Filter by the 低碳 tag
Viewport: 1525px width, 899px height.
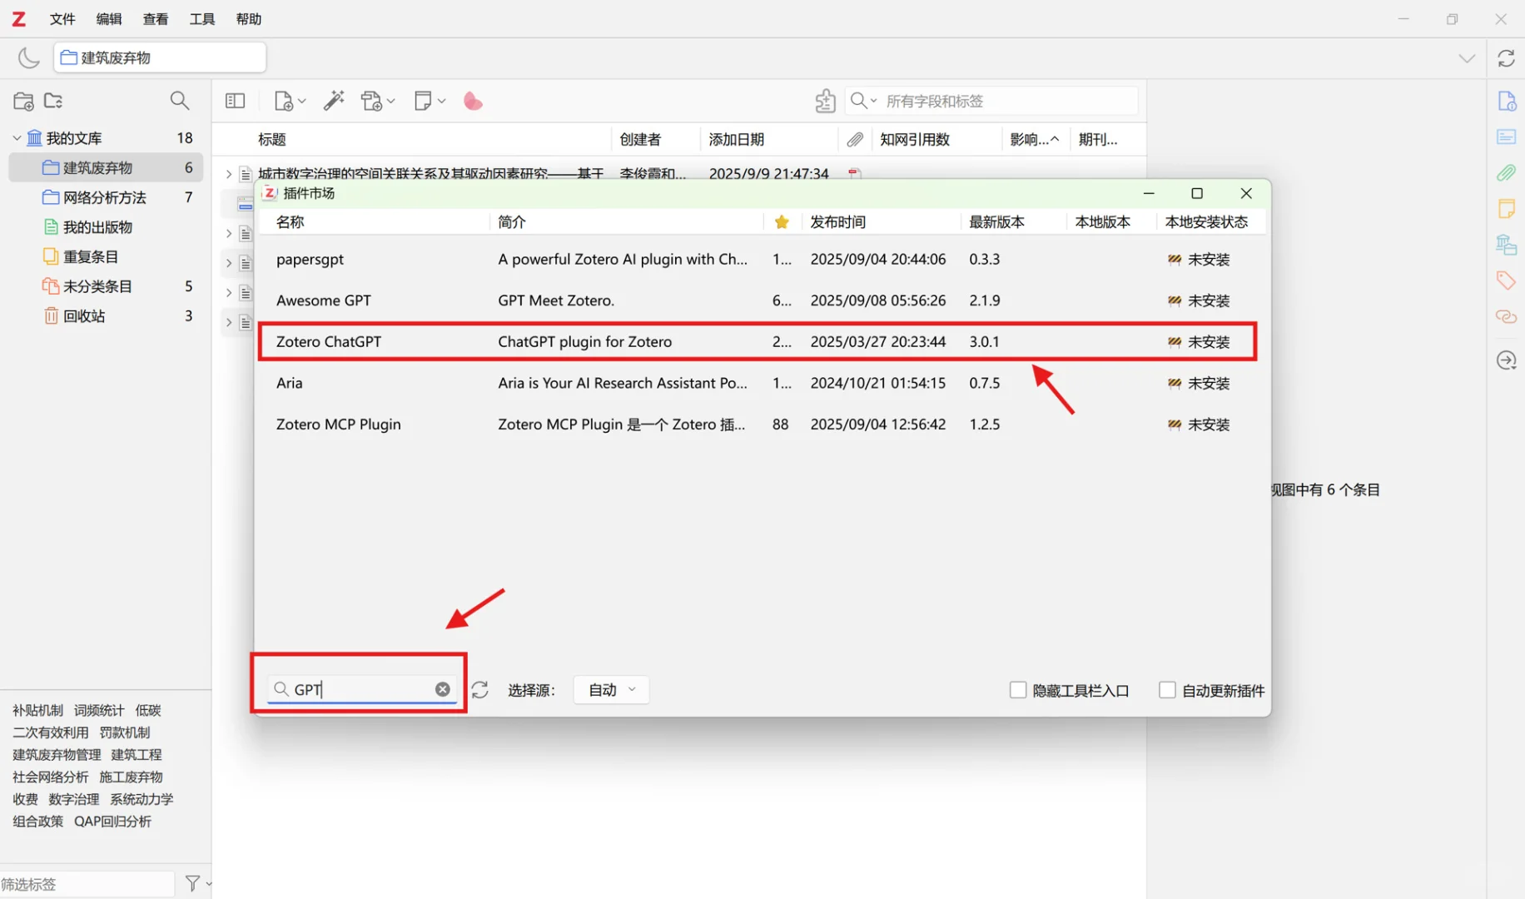pyautogui.click(x=148, y=710)
